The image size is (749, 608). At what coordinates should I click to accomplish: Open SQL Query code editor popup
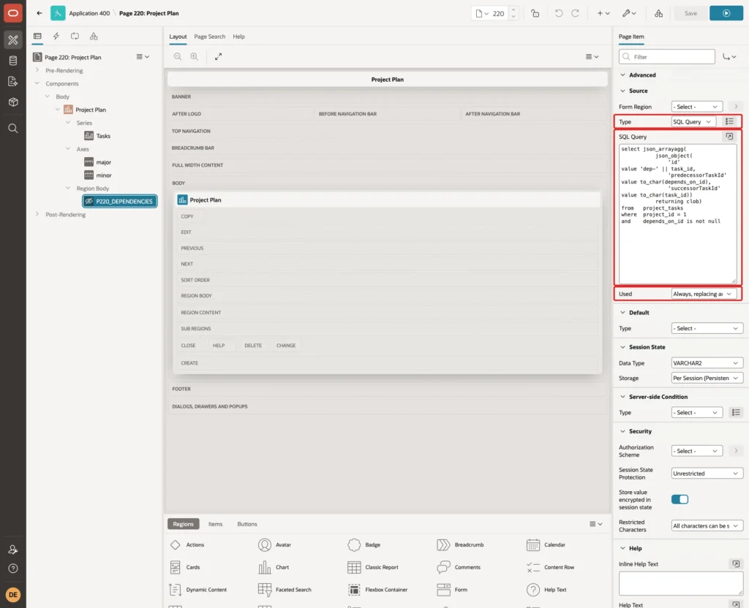pyautogui.click(x=729, y=137)
